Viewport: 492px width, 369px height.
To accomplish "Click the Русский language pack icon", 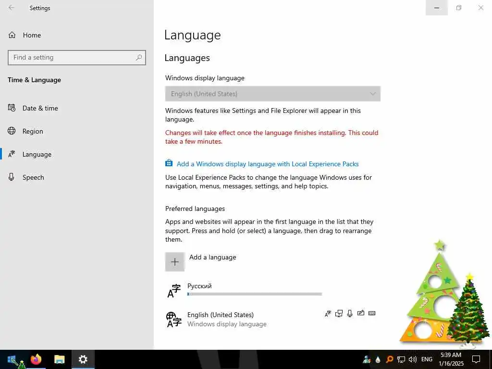I will [x=174, y=291].
